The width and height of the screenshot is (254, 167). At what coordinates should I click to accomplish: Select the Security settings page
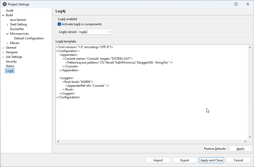11,61
